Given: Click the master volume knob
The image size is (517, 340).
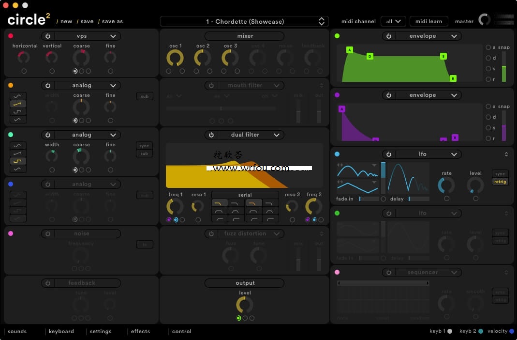Looking at the screenshot, I should pyautogui.click(x=485, y=20).
